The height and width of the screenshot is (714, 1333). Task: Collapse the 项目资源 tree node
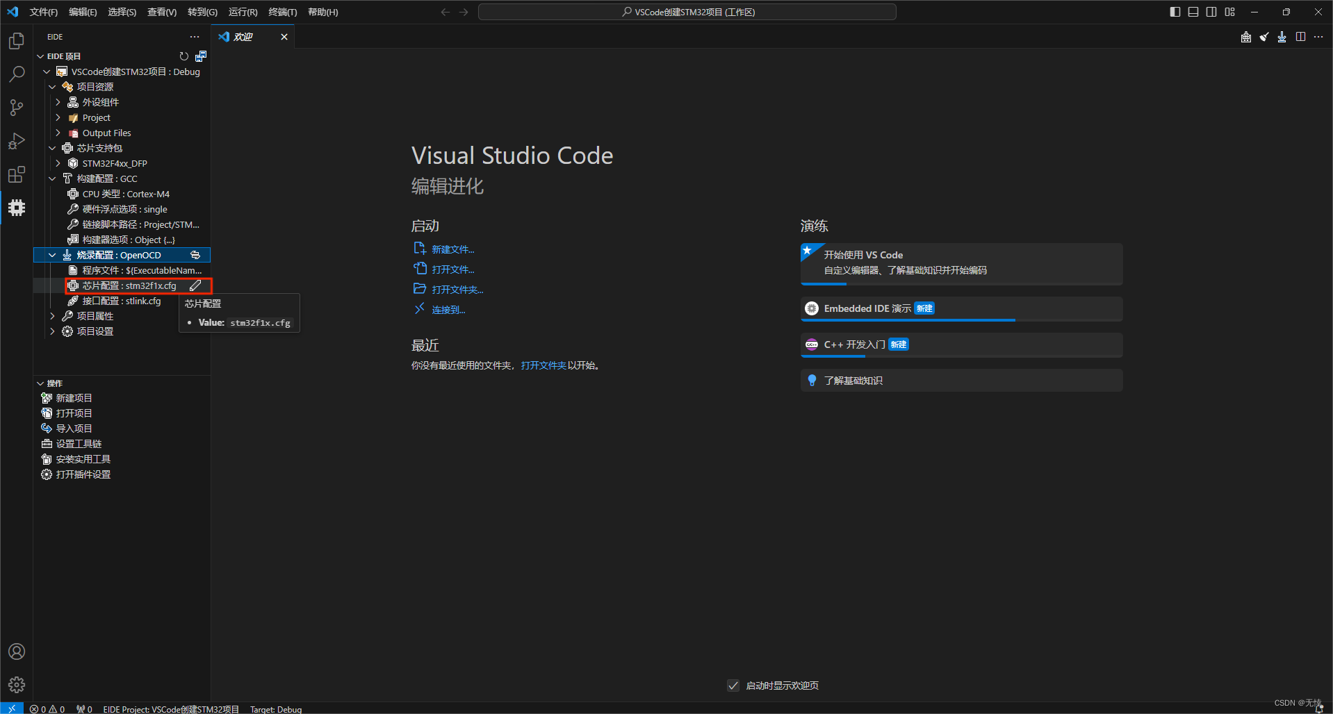52,87
